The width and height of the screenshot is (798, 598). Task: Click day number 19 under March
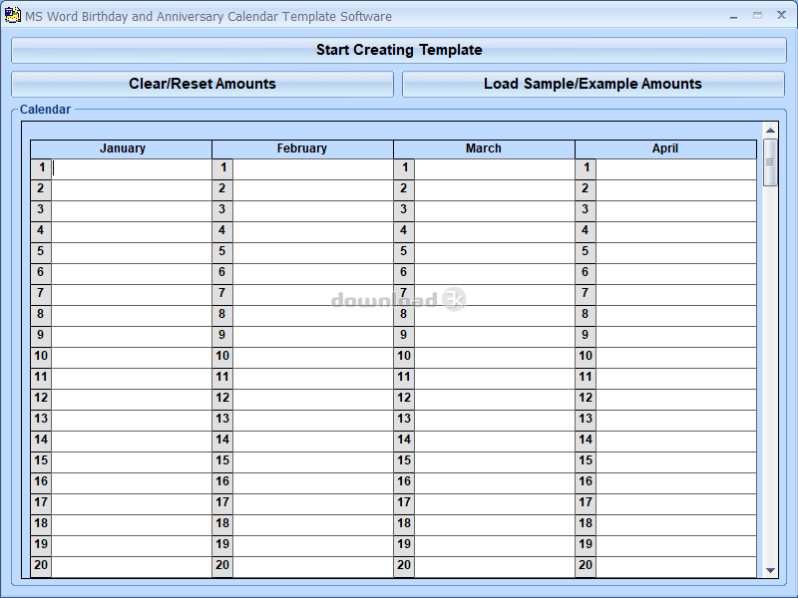pyautogui.click(x=404, y=546)
